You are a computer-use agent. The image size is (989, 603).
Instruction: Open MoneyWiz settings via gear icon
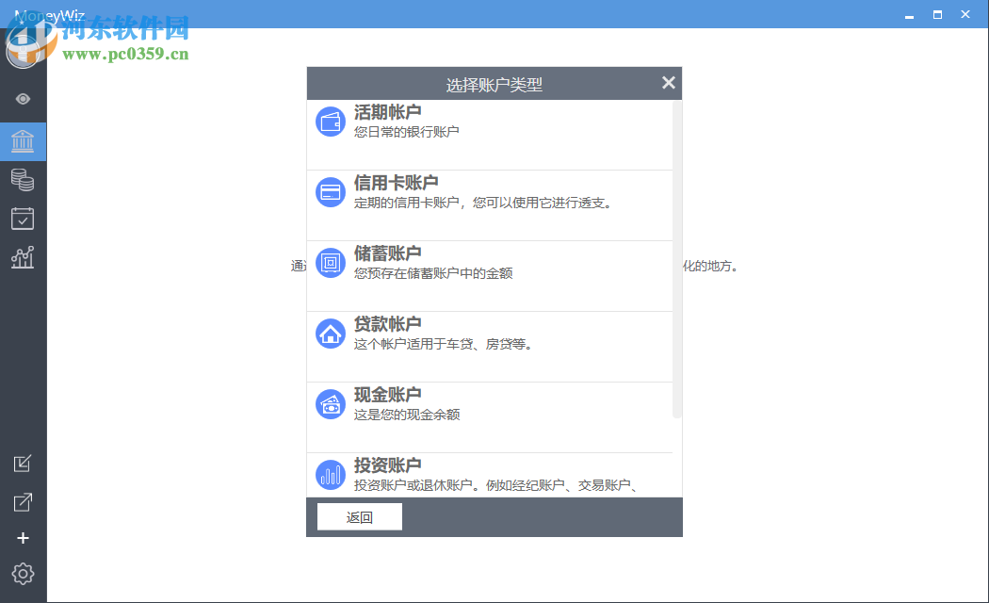(x=23, y=574)
